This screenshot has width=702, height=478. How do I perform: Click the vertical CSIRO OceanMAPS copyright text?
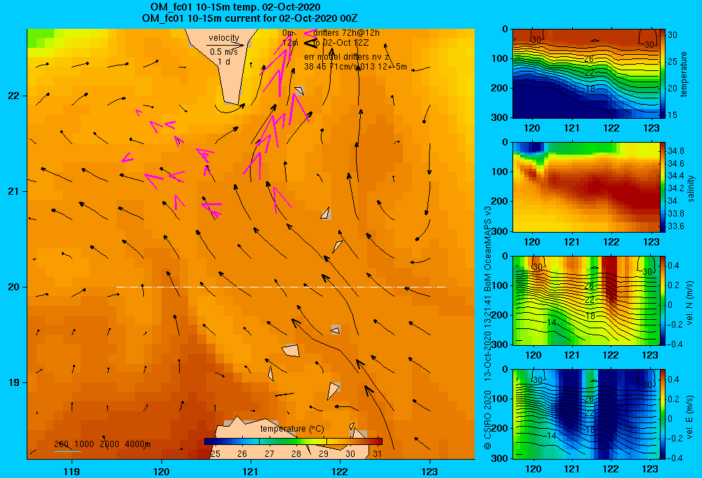tap(488, 328)
